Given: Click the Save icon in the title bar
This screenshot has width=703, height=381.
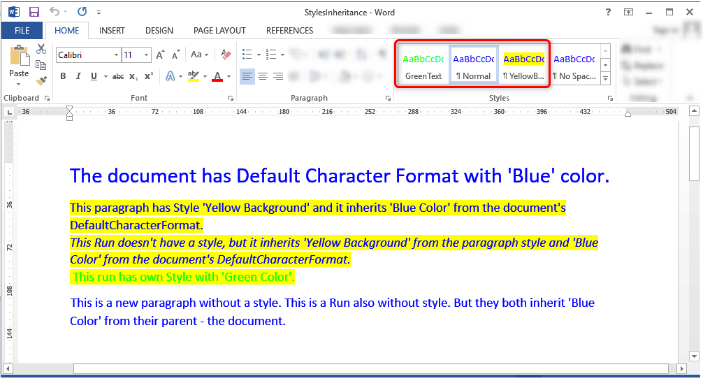Looking at the screenshot, I should click(x=34, y=12).
